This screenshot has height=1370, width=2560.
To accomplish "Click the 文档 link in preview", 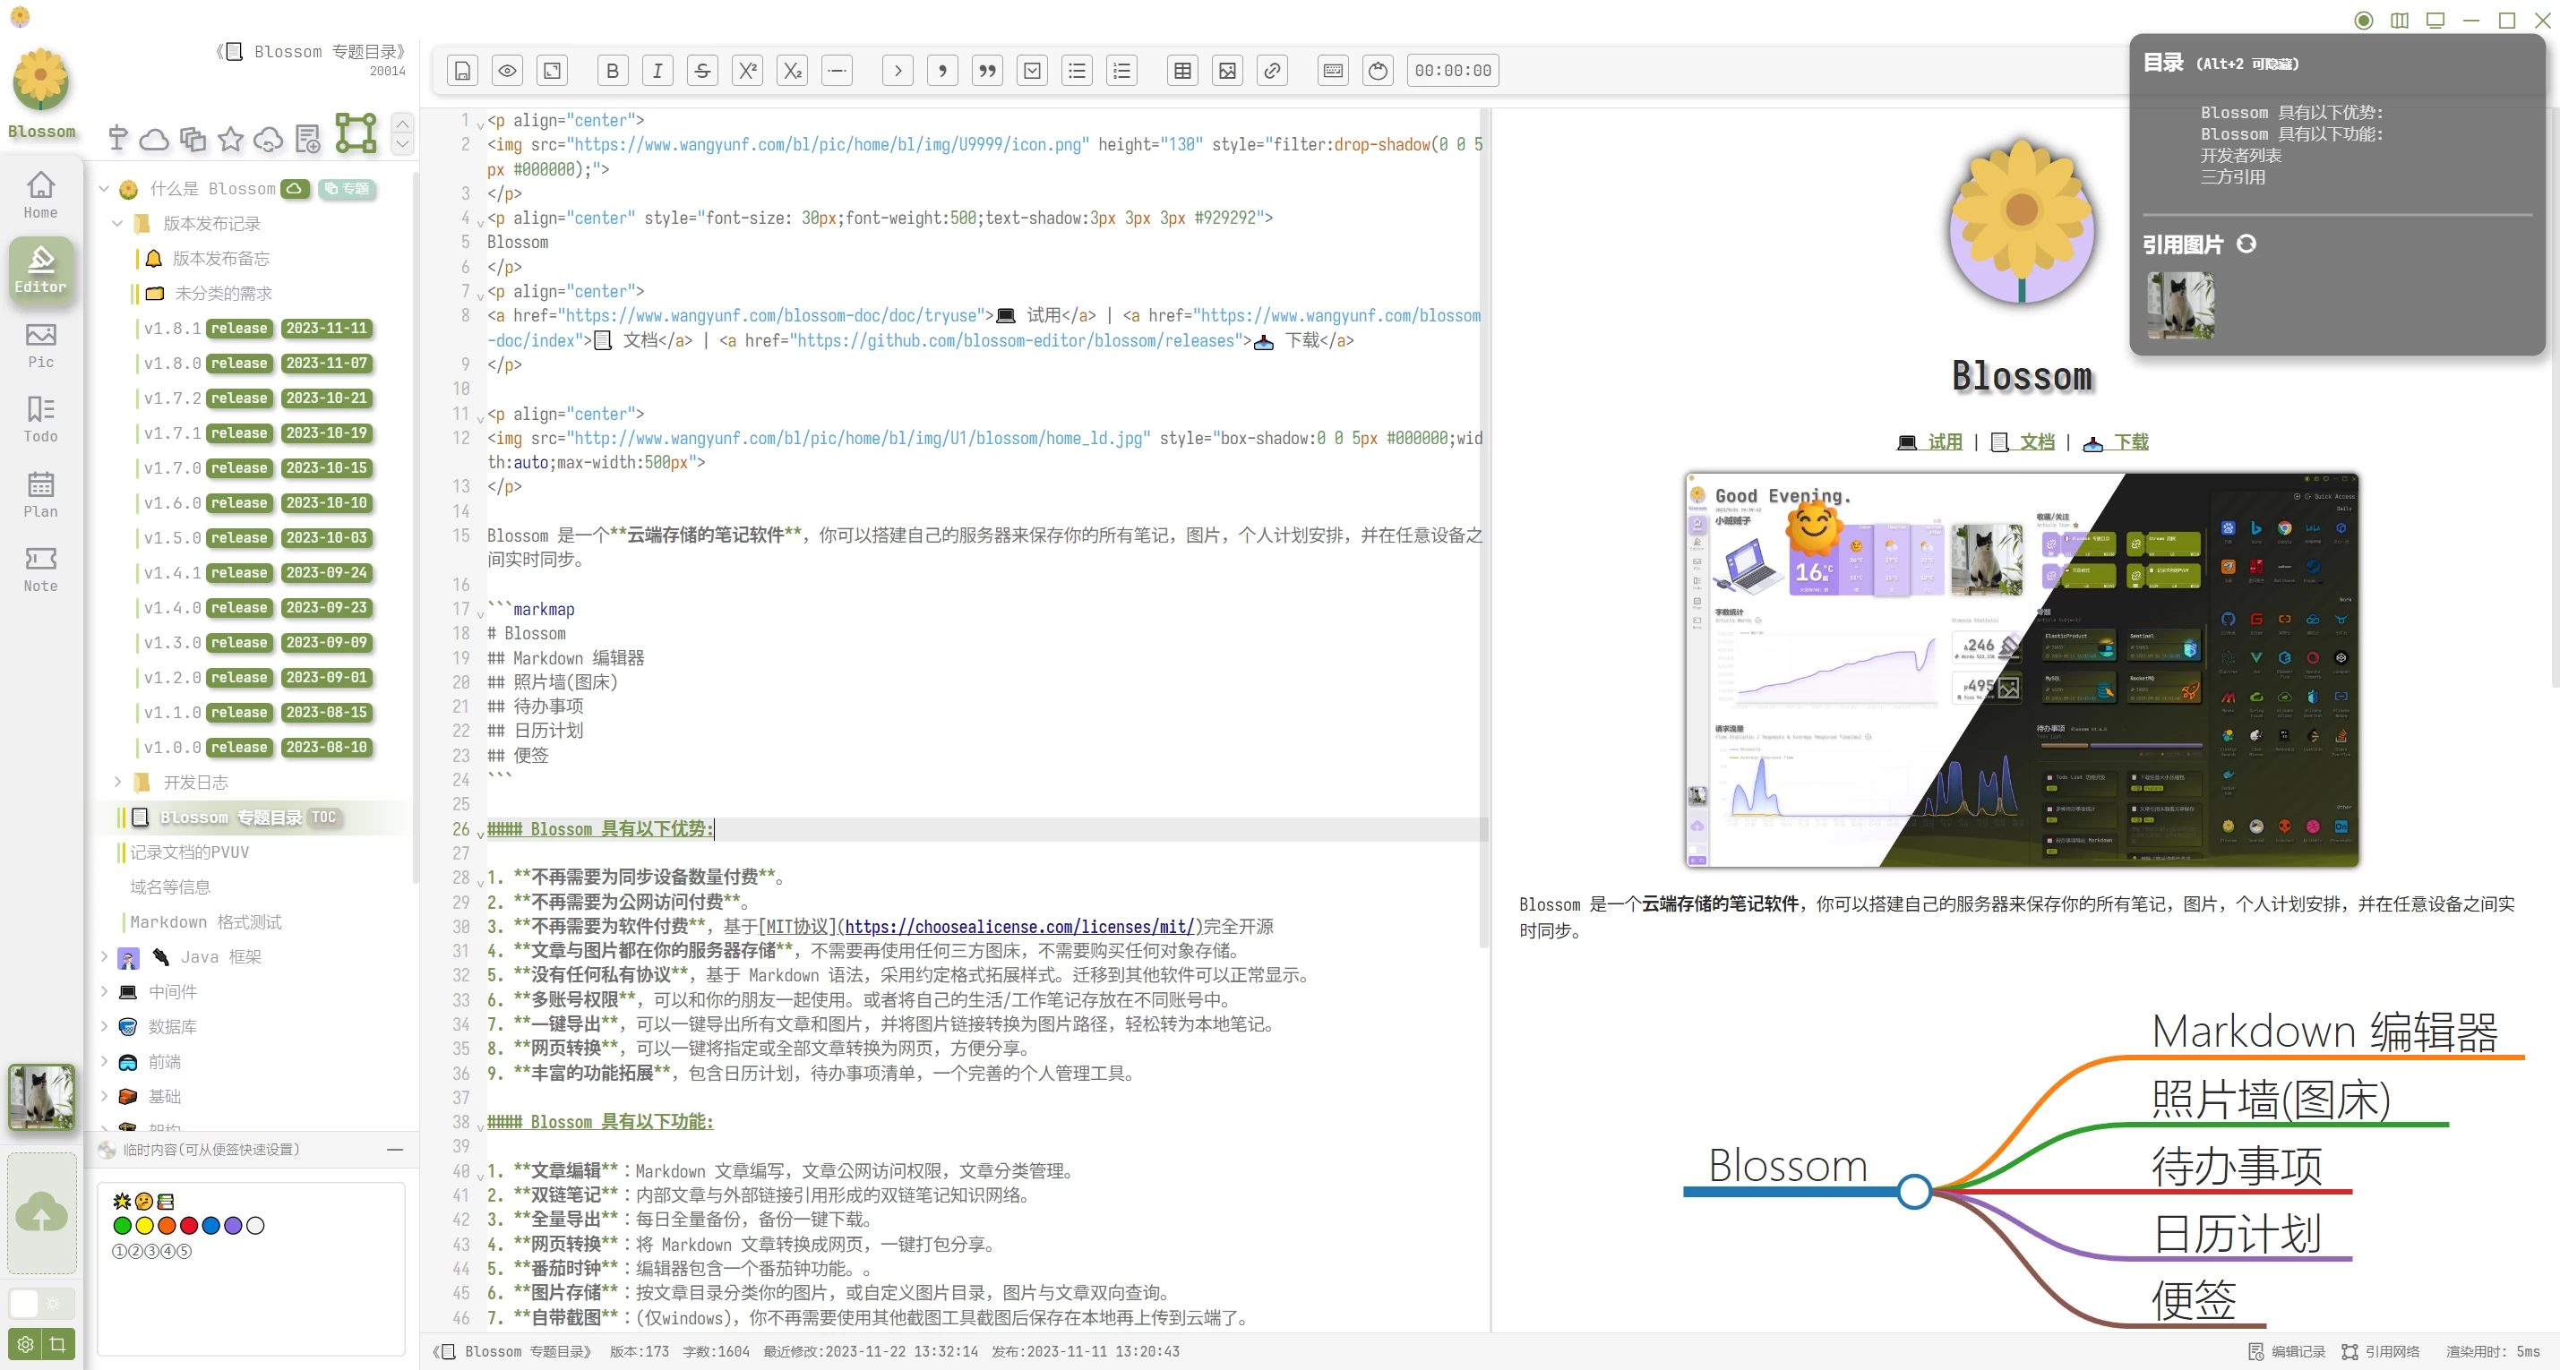I will [2035, 442].
